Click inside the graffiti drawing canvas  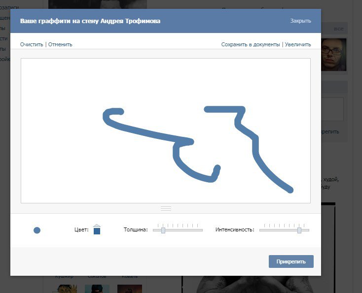(166, 130)
